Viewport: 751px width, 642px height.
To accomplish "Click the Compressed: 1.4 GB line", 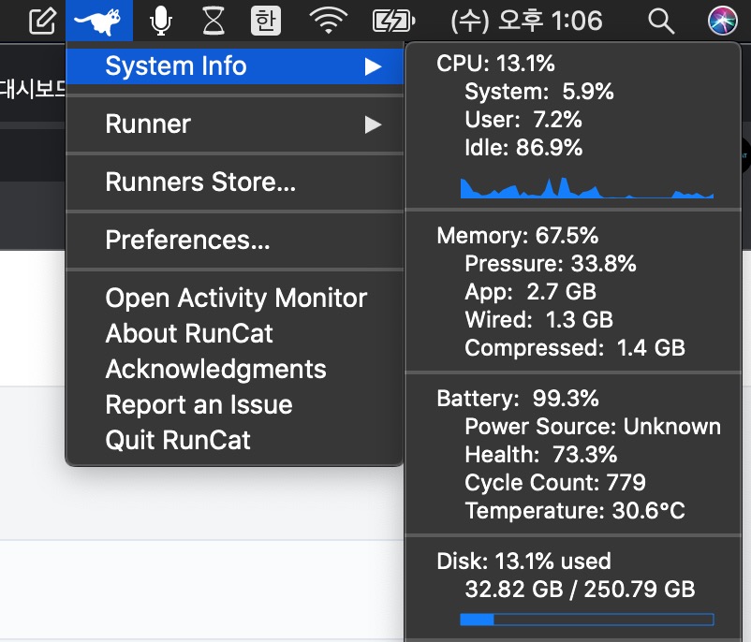I will 575,348.
